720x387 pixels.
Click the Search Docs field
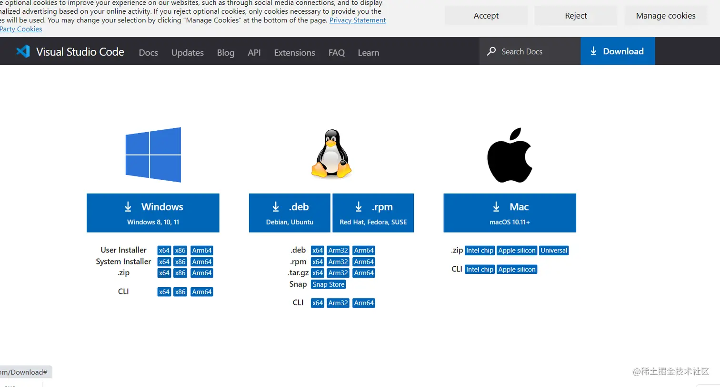click(530, 51)
